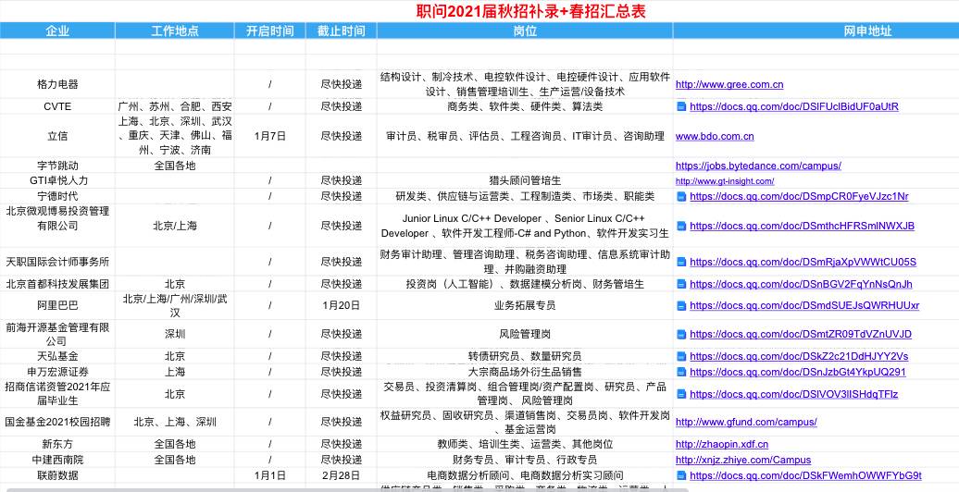Select the 新东方 company cell
The height and width of the screenshot is (492, 959).
(x=57, y=444)
